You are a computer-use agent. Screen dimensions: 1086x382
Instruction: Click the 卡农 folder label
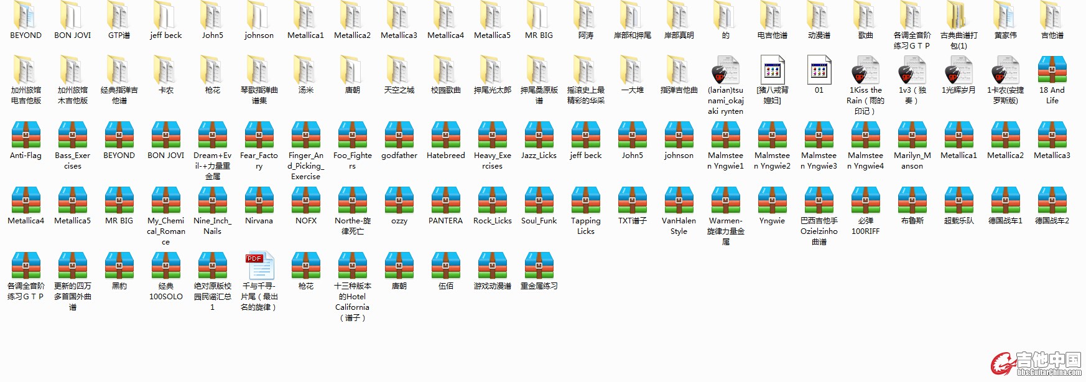[x=166, y=90]
